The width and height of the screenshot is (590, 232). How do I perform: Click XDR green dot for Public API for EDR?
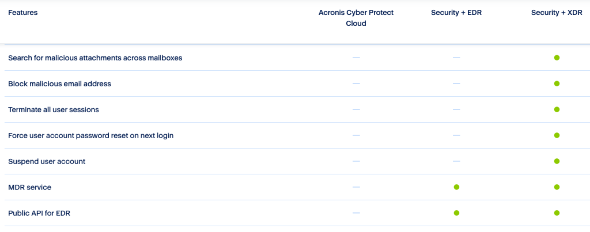557,213
